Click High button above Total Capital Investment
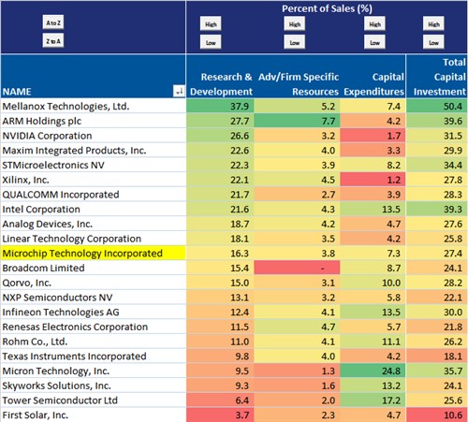The width and height of the screenshot is (468, 422). point(433,24)
